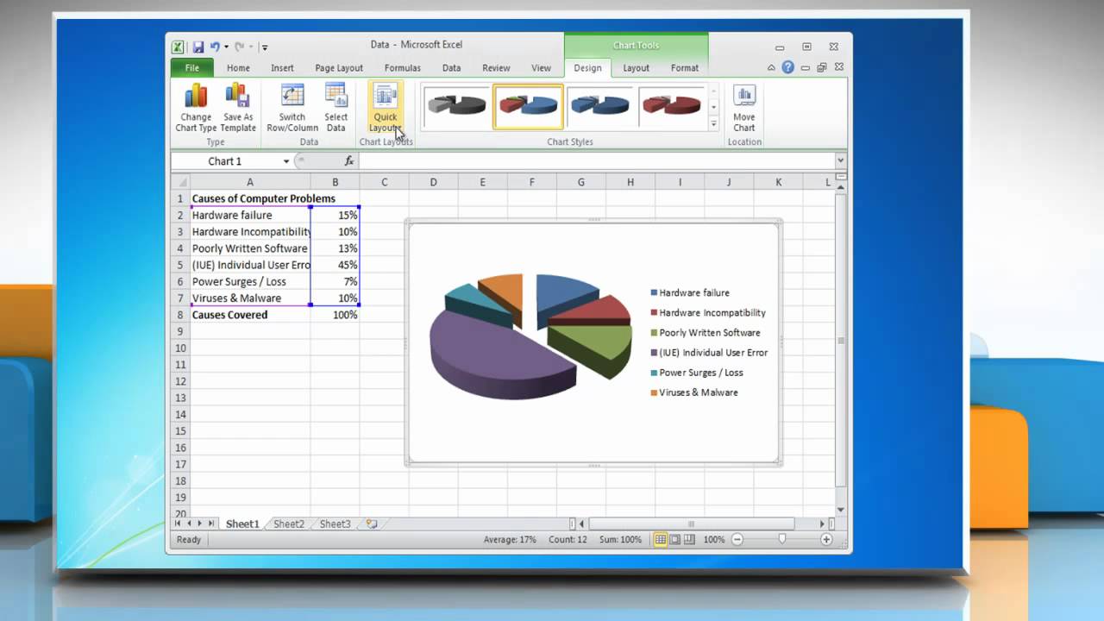The width and height of the screenshot is (1104, 621).
Task: Minimize the ribbon with caret icon
Action: click(x=771, y=67)
